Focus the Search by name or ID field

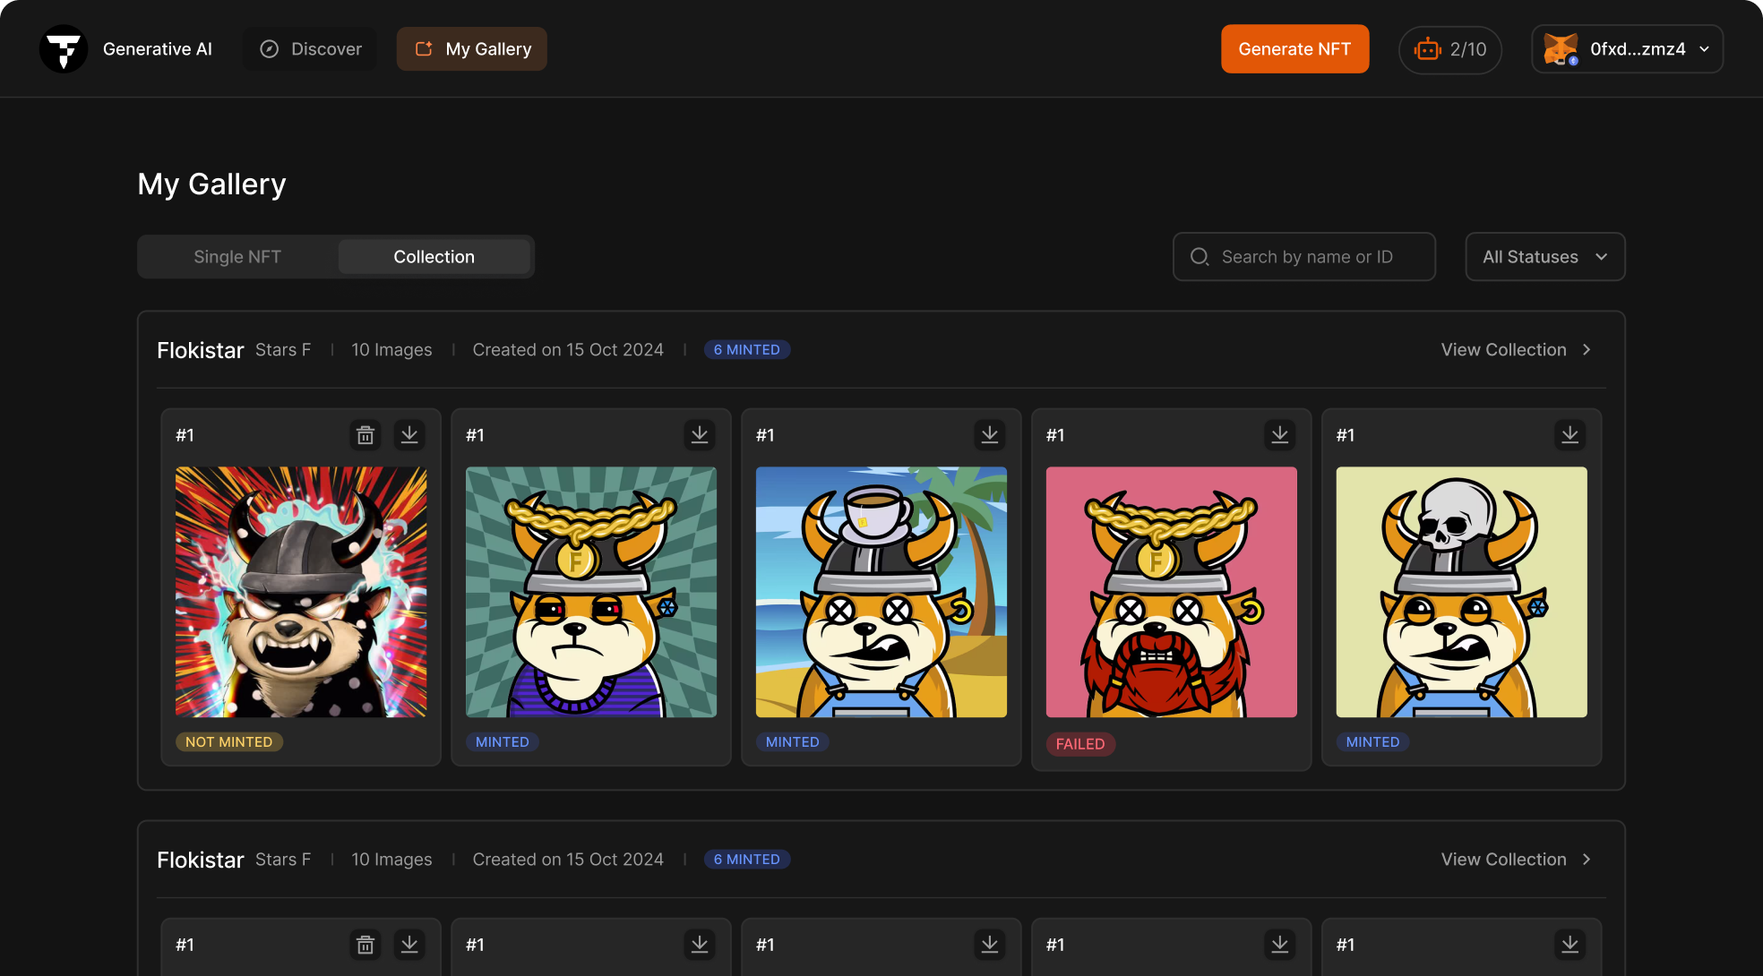coord(1305,257)
